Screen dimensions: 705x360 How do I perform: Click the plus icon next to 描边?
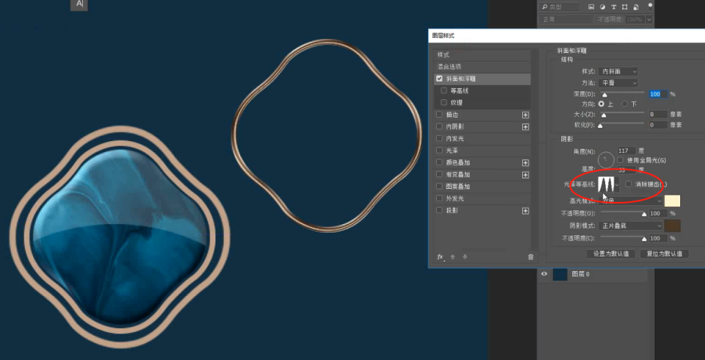point(525,115)
